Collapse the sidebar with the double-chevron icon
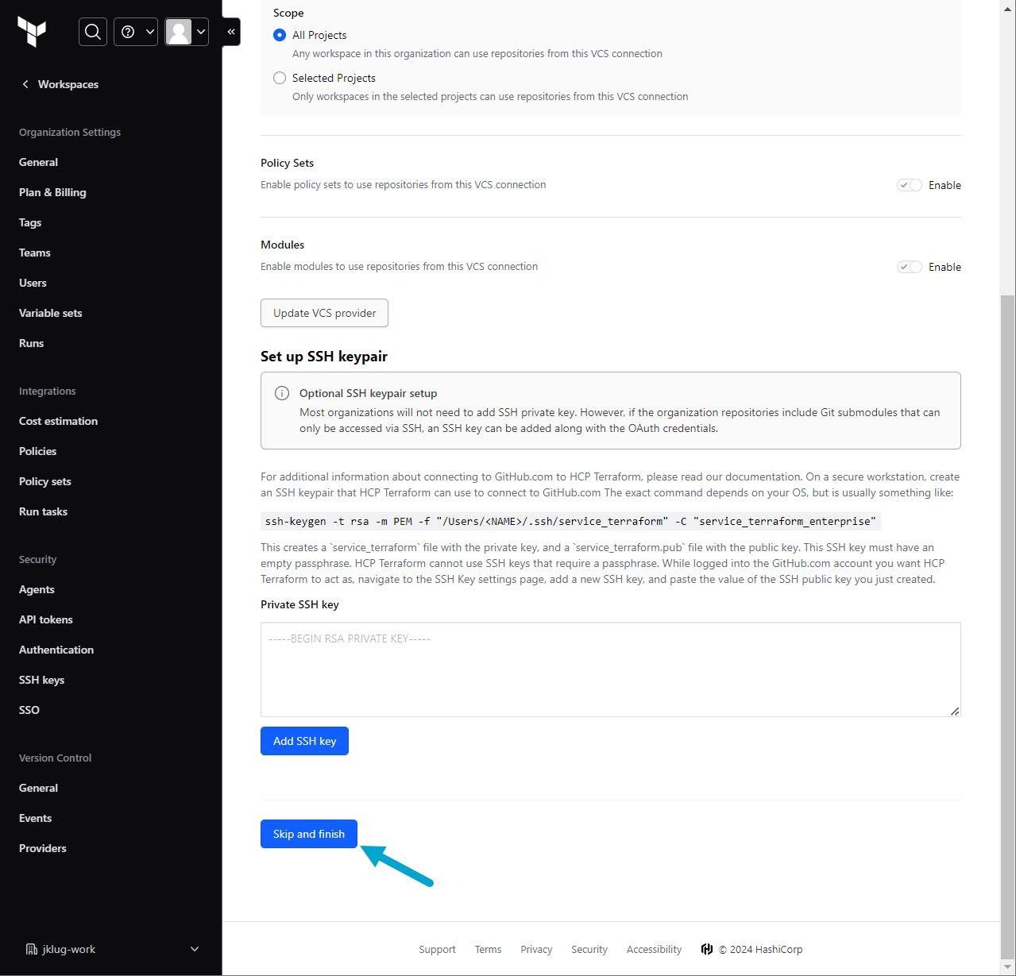The image size is (1016, 976). [231, 32]
